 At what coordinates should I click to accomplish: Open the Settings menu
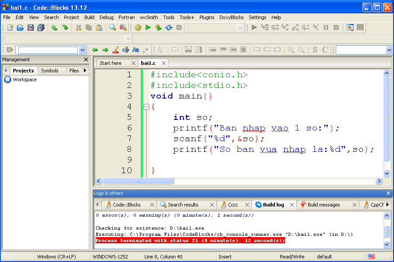(x=257, y=17)
